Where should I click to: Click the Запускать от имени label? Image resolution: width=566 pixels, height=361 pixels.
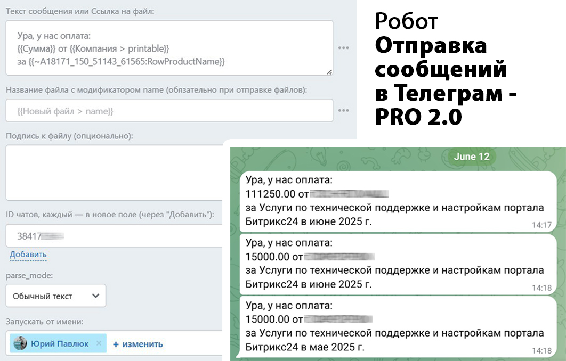click(44, 321)
